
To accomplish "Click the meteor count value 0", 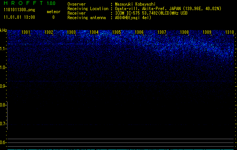I will coord(54,17).
